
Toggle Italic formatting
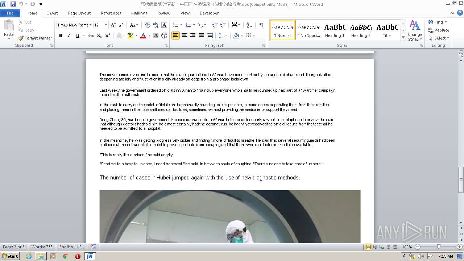[x=69, y=36]
